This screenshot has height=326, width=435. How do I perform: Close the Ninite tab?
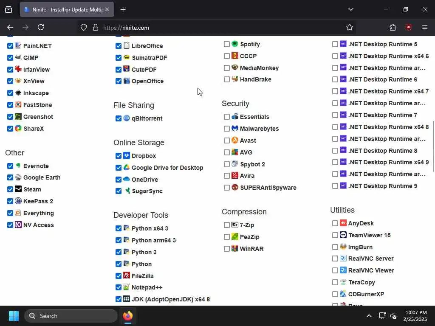tap(107, 9)
